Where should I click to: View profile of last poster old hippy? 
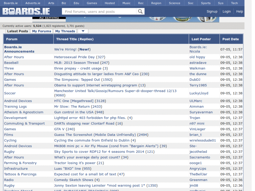(x=197, y=57)
